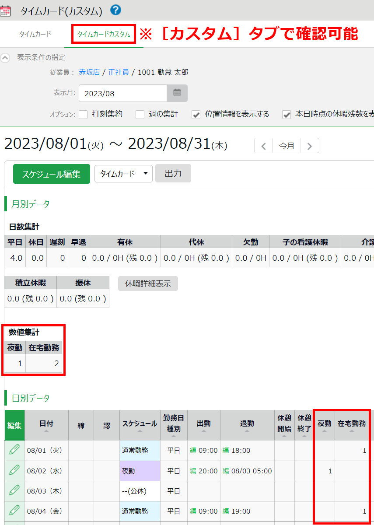This screenshot has height=525, width=374.
Task: Go to next month with right arrow
Action: [310, 146]
